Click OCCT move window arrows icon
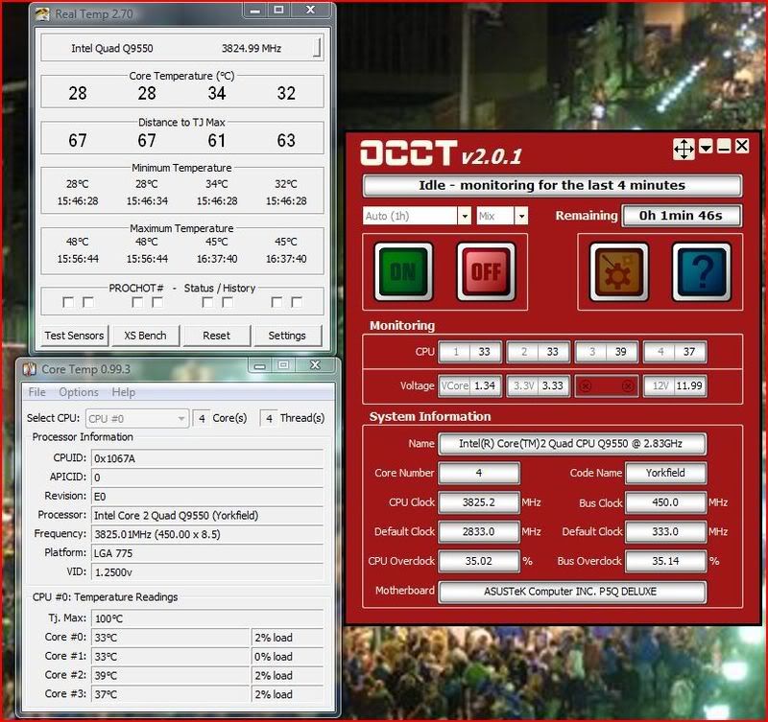This screenshot has height=722, width=768. pos(684,149)
